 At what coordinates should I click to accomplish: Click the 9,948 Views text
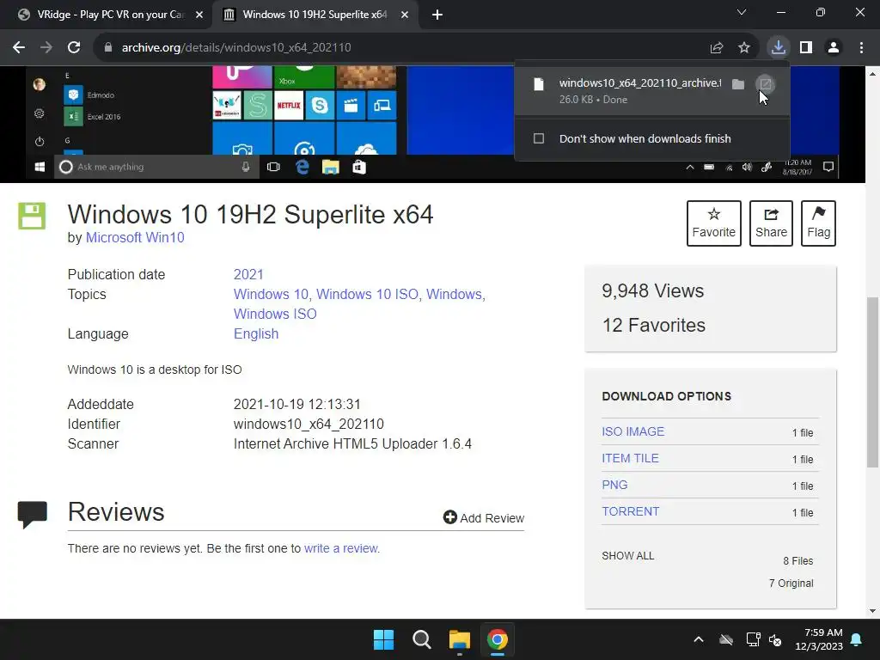click(x=653, y=290)
